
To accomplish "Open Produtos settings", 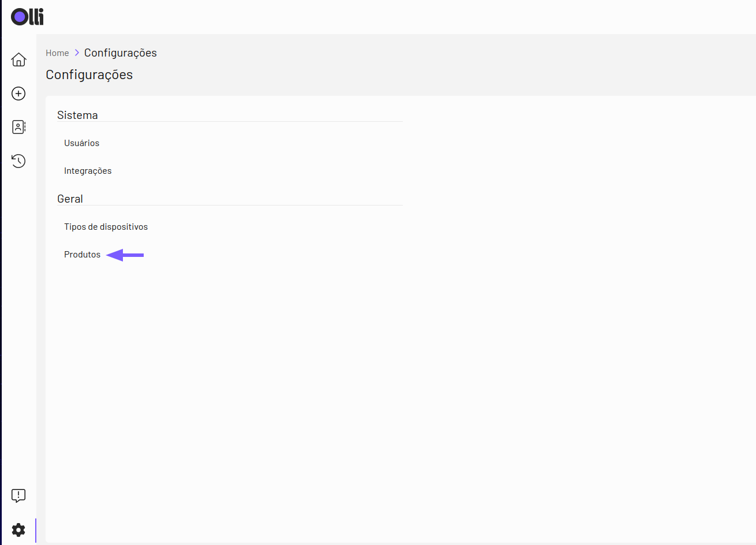I will (82, 255).
